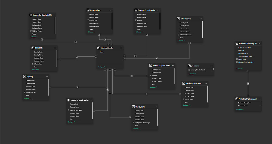
Task: Open more options for Exports of goods table
Action: click(x=158, y=10)
